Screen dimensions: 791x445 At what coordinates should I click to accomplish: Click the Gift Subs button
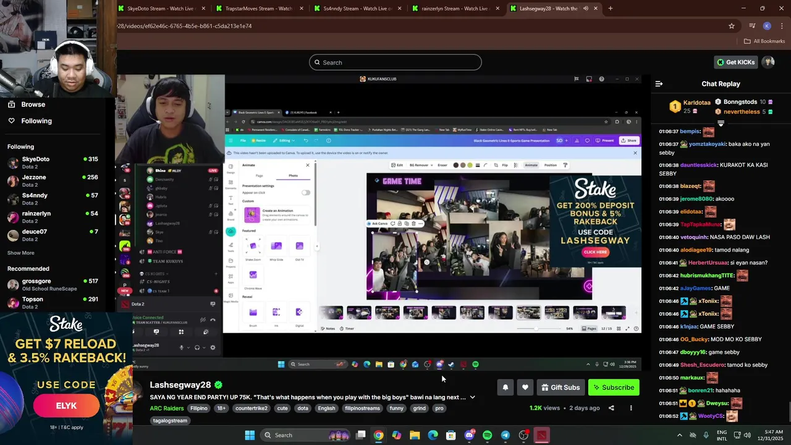click(x=560, y=388)
